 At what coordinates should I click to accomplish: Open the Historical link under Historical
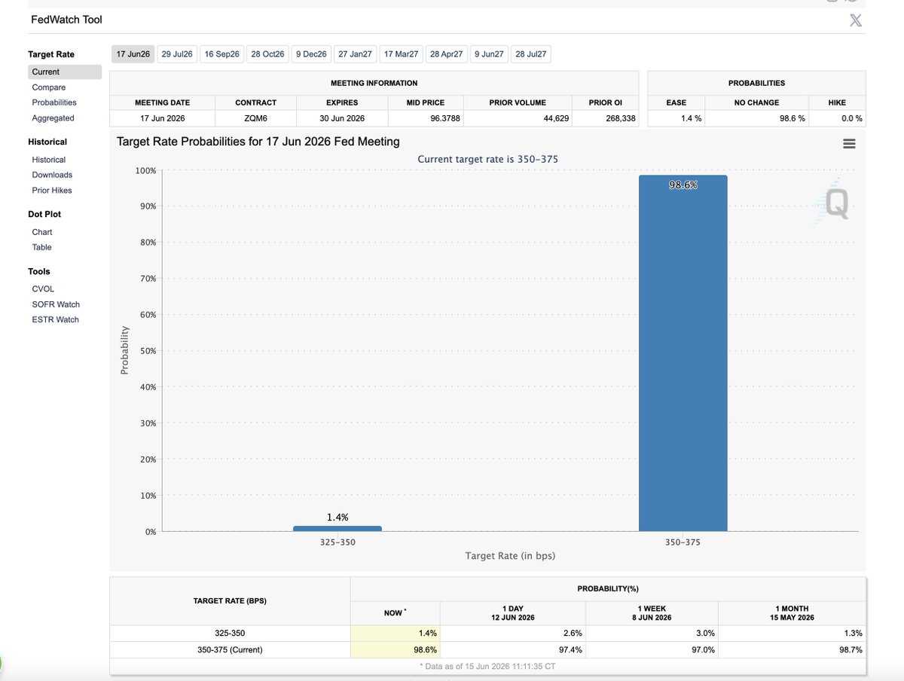[x=48, y=160]
